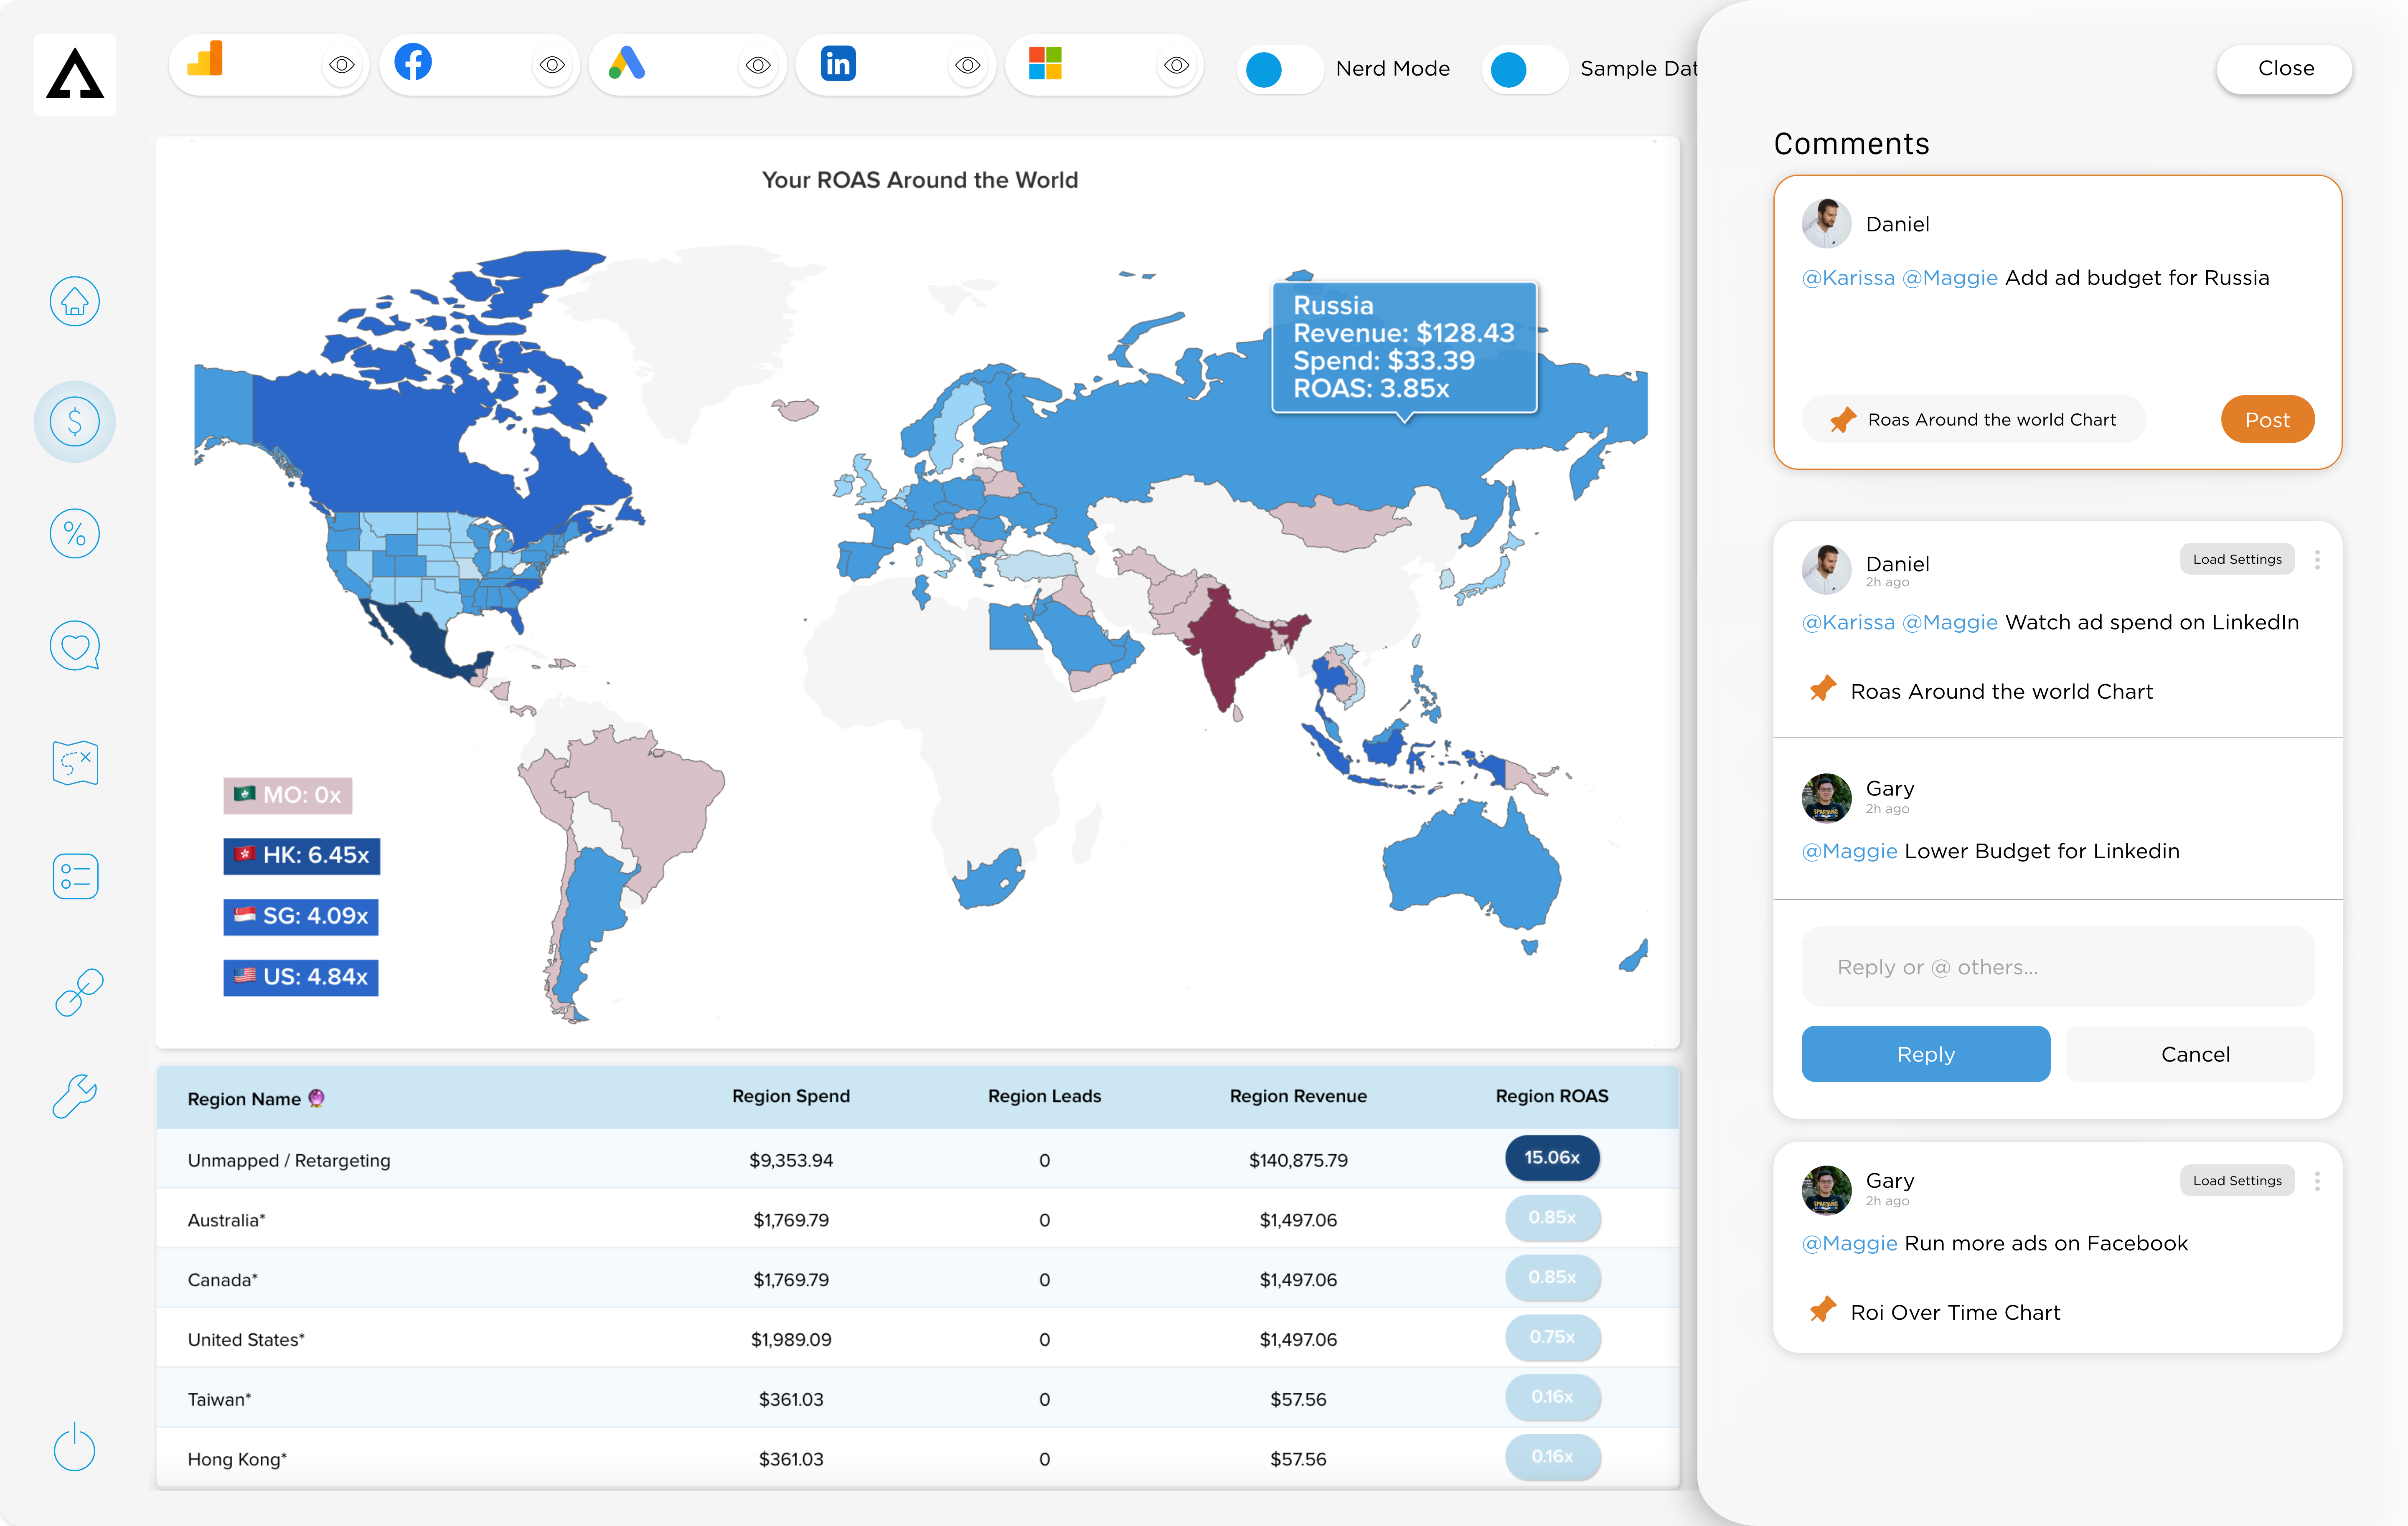Click the power logout icon
Viewport: 2408px width, 1526px height.
(75, 1447)
